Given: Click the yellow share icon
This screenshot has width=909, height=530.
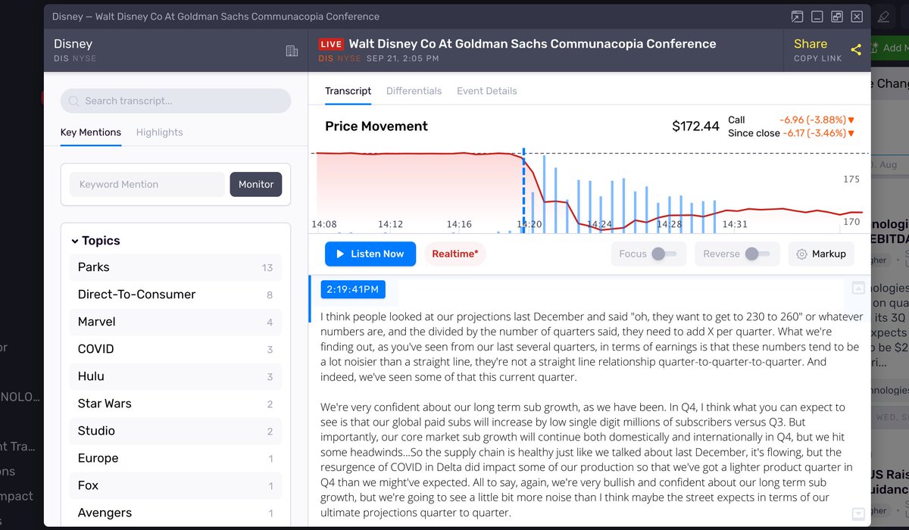Looking at the screenshot, I should [856, 50].
